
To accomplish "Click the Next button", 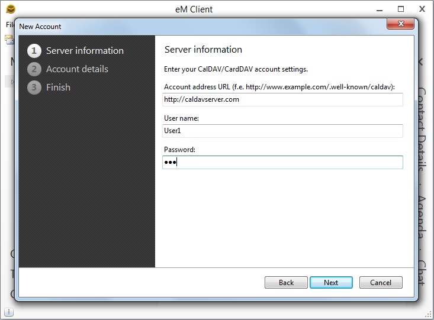I will point(331,282).
